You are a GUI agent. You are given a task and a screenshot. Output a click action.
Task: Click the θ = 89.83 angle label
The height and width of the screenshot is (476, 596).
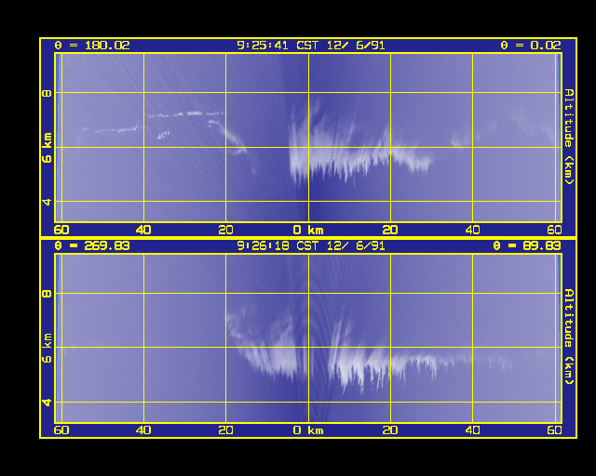(526, 246)
